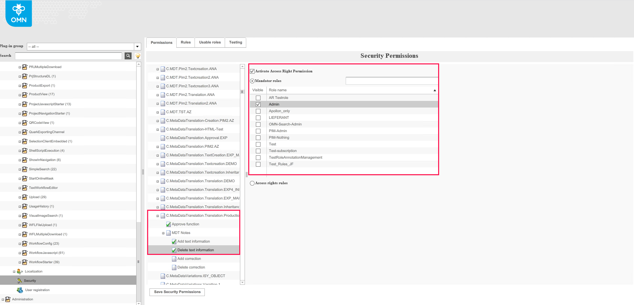Screen dimensions: 634x305
Task: Open the Testing tab
Action: (235, 42)
